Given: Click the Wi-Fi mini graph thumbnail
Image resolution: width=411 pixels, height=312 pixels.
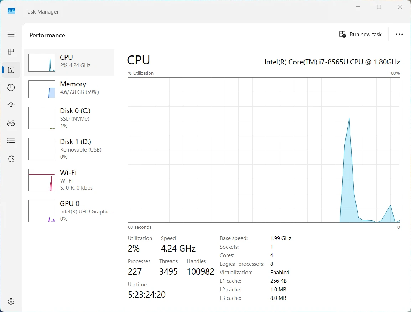Looking at the screenshot, I should click(x=42, y=180).
